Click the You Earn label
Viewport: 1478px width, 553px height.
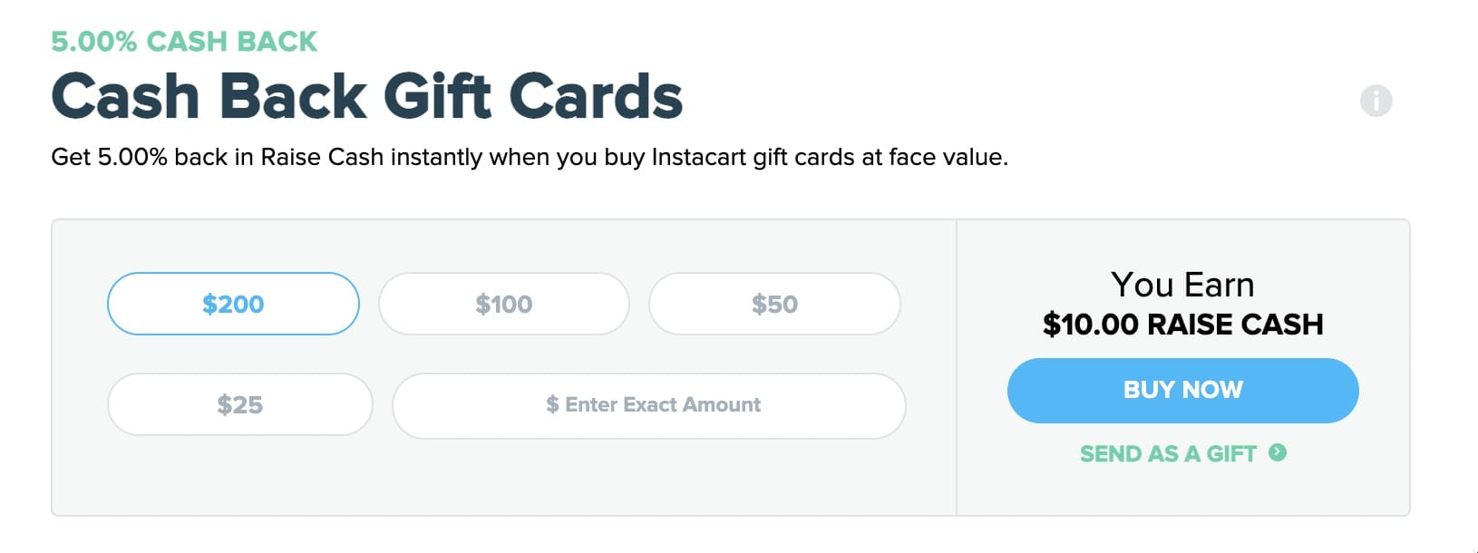[1182, 285]
